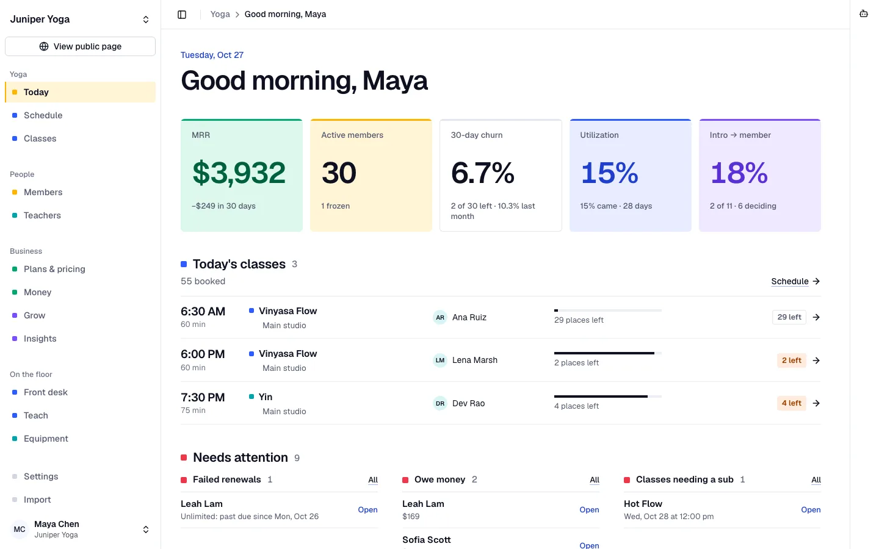Open the Import page
Viewport: 879px width, 549px height.
[x=80, y=500]
